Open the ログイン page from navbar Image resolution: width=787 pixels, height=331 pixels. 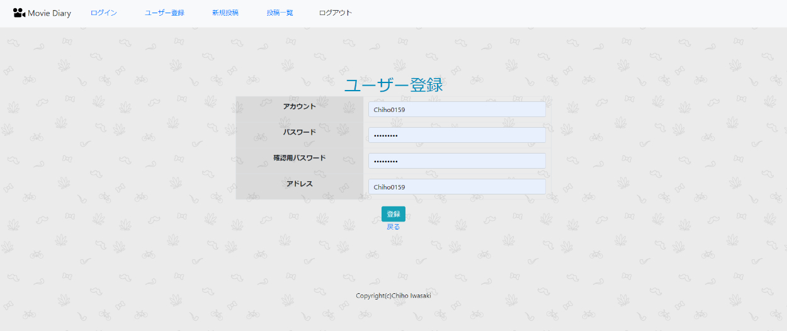click(x=104, y=13)
